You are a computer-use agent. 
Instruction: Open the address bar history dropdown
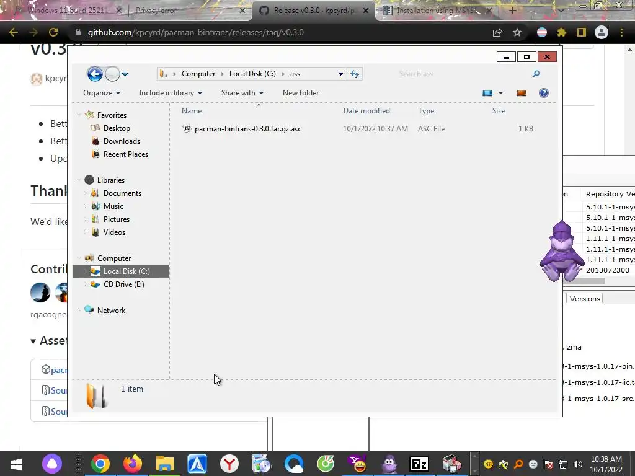click(340, 74)
